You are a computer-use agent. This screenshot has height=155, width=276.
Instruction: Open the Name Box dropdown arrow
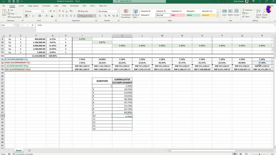14,25
